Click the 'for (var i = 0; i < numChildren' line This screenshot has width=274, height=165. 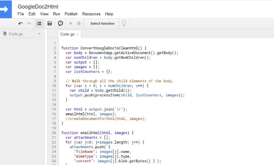[107, 86]
